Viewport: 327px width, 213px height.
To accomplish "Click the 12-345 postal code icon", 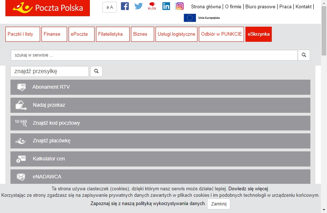I will click(x=21, y=123).
